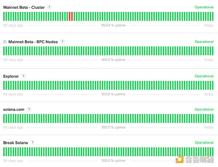Click 'Today' label under solana.com timeline
The width and height of the screenshot is (218, 167).
[209, 127]
